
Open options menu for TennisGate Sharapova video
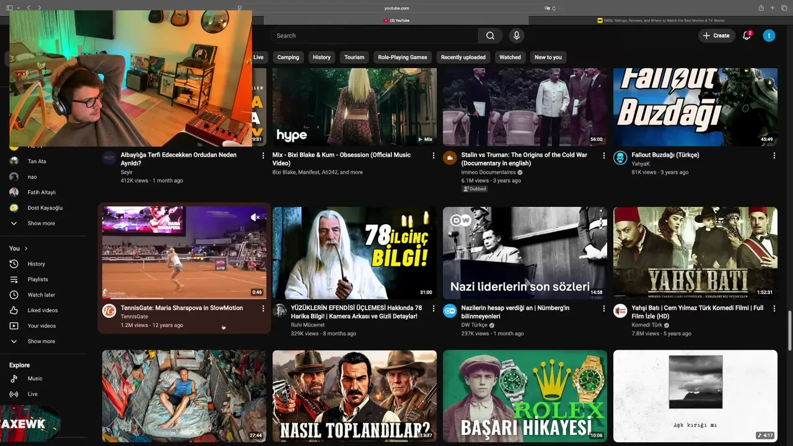click(263, 308)
